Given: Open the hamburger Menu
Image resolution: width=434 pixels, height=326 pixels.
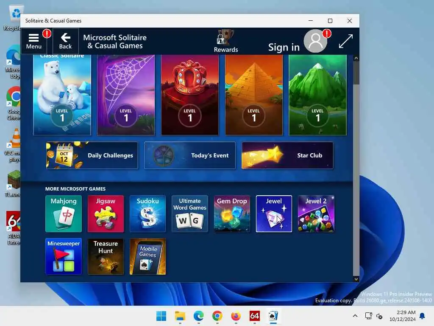Looking at the screenshot, I should (34, 41).
